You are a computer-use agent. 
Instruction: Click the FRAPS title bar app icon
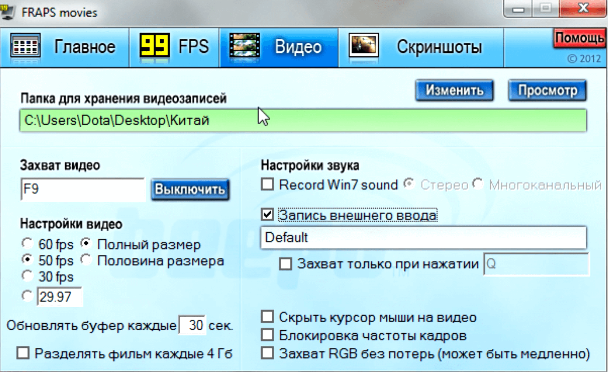[x=7, y=11]
